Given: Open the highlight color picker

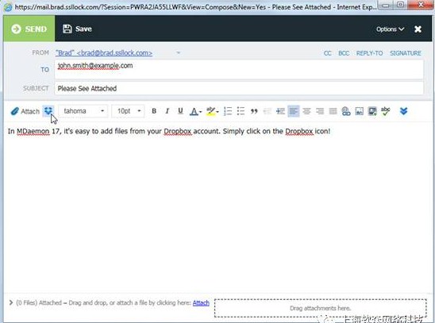Looking at the screenshot, I should click(213, 111).
